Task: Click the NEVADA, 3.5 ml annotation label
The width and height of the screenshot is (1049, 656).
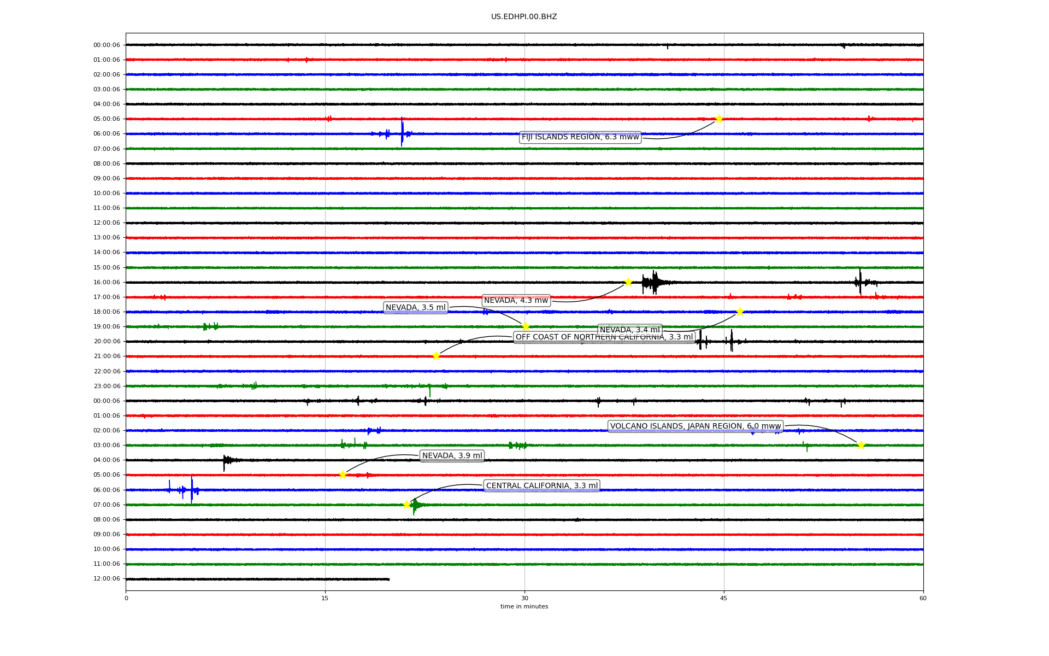Action: [415, 308]
